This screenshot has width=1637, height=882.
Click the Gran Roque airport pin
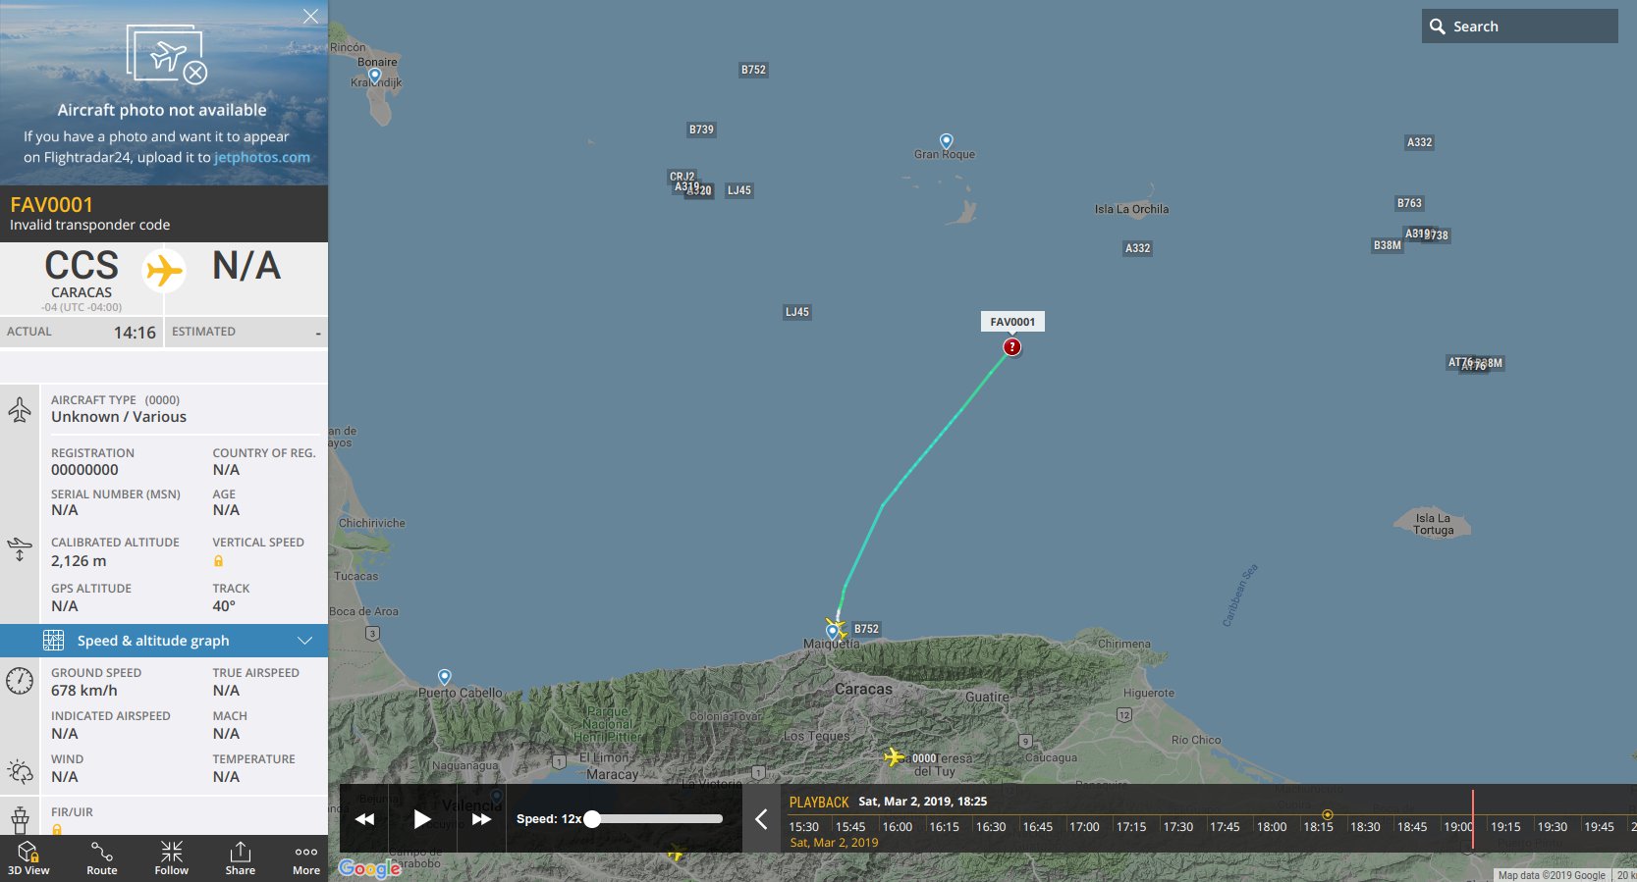[947, 141]
